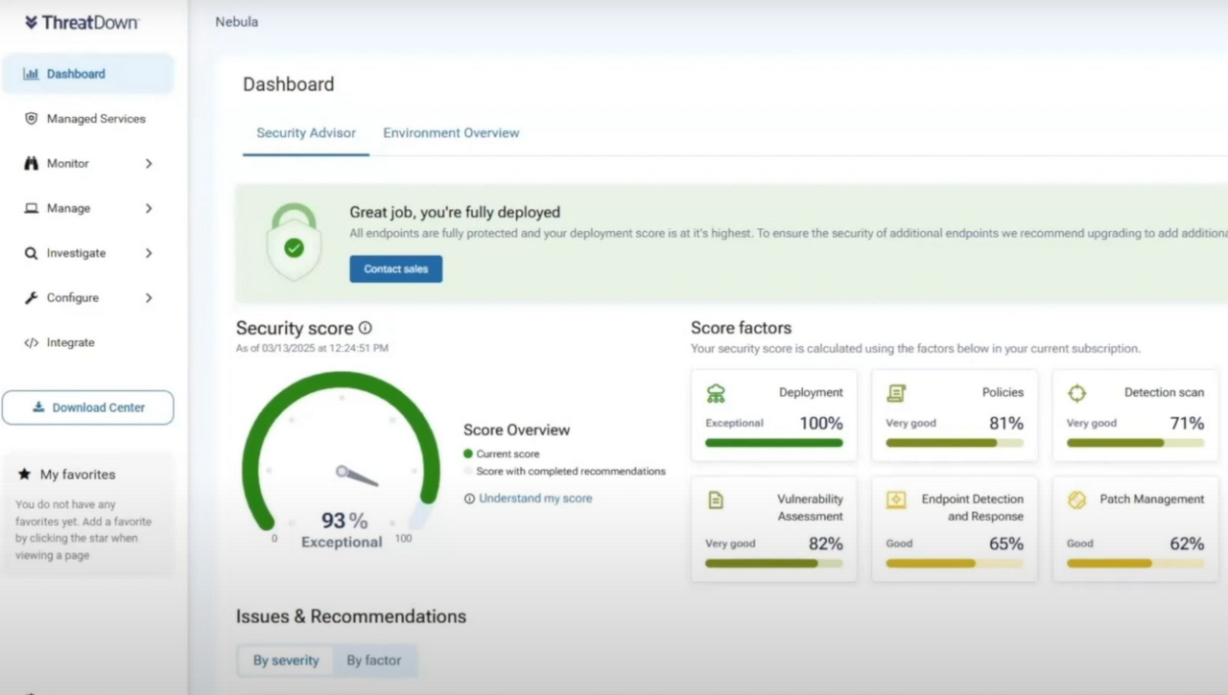
Task: Click the Detection scan progress bar
Action: click(1135, 442)
